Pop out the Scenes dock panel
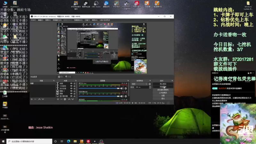256x144 pixels. [54, 81]
